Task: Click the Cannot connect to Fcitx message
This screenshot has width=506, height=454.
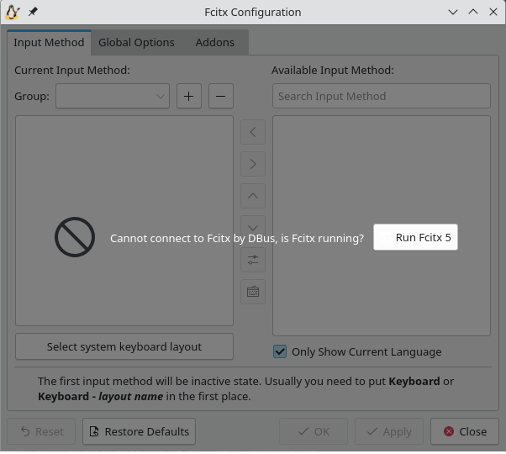Action: (237, 239)
